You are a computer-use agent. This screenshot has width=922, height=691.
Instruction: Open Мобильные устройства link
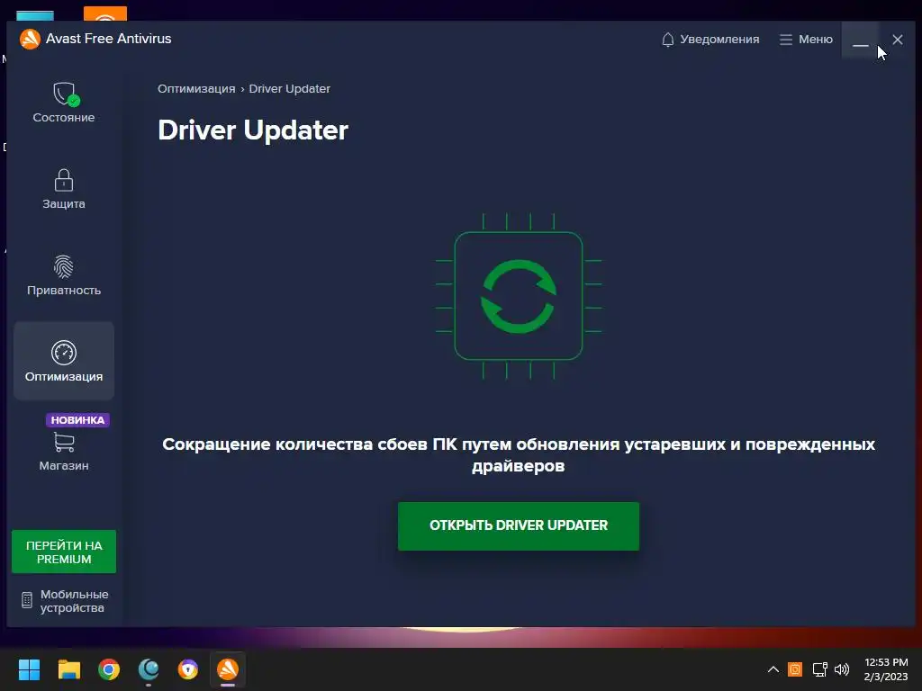[x=65, y=601]
